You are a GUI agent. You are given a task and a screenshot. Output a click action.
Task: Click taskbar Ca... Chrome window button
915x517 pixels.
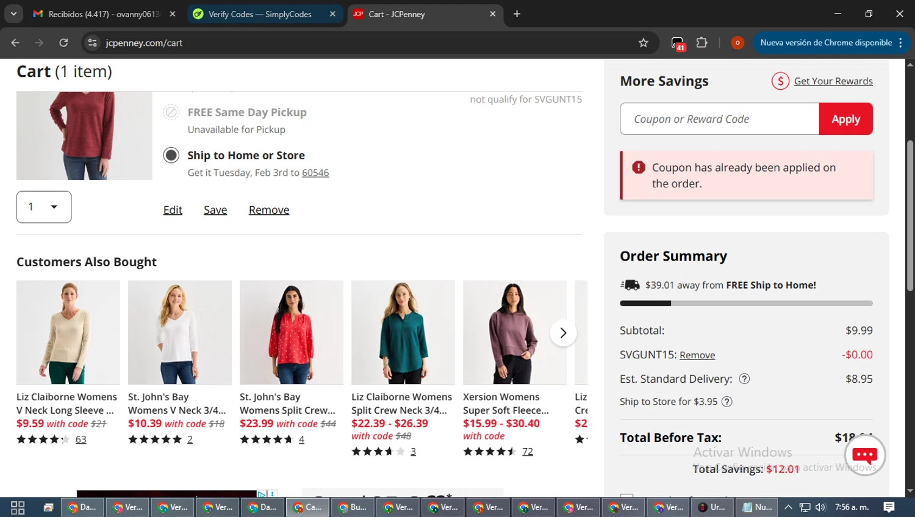tap(307, 507)
